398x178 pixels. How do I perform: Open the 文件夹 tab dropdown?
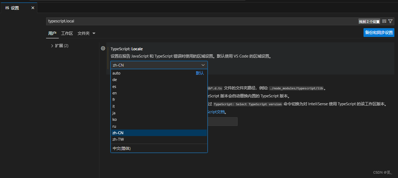point(86,33)
